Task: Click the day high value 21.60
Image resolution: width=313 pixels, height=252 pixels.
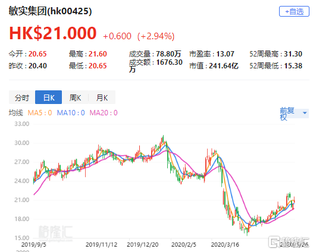Action: coord(98,54)
